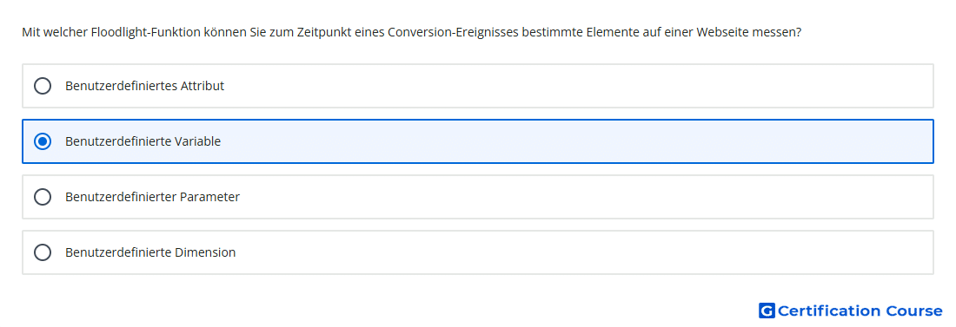This screenshot has width=956, height=327.
Task: Open the Certification Course link text
Action: [860, 311]
